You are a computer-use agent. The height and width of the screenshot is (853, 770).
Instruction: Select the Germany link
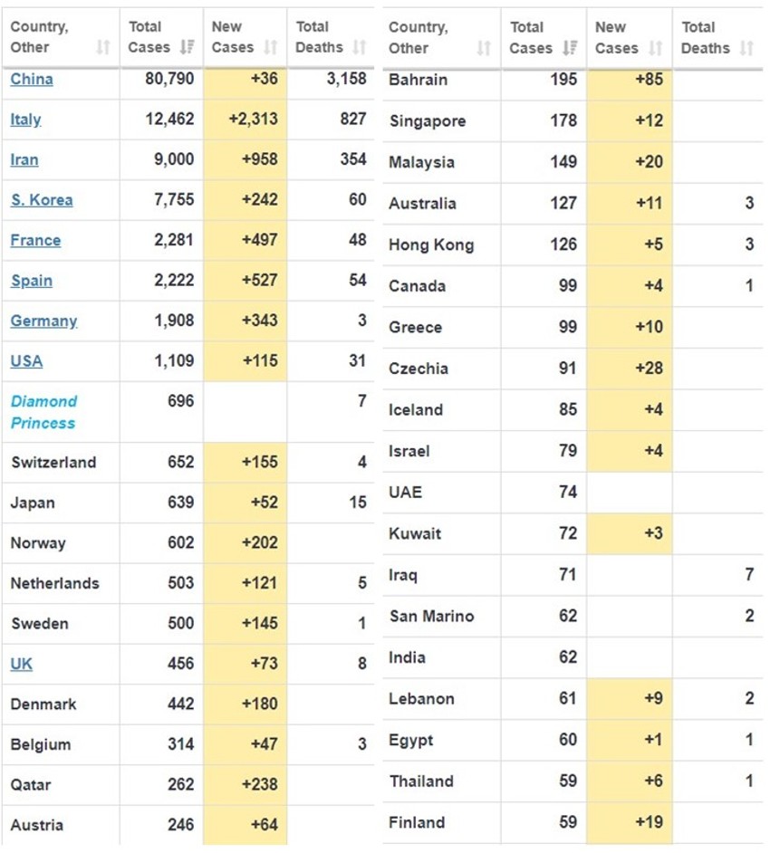coord(43,321)
